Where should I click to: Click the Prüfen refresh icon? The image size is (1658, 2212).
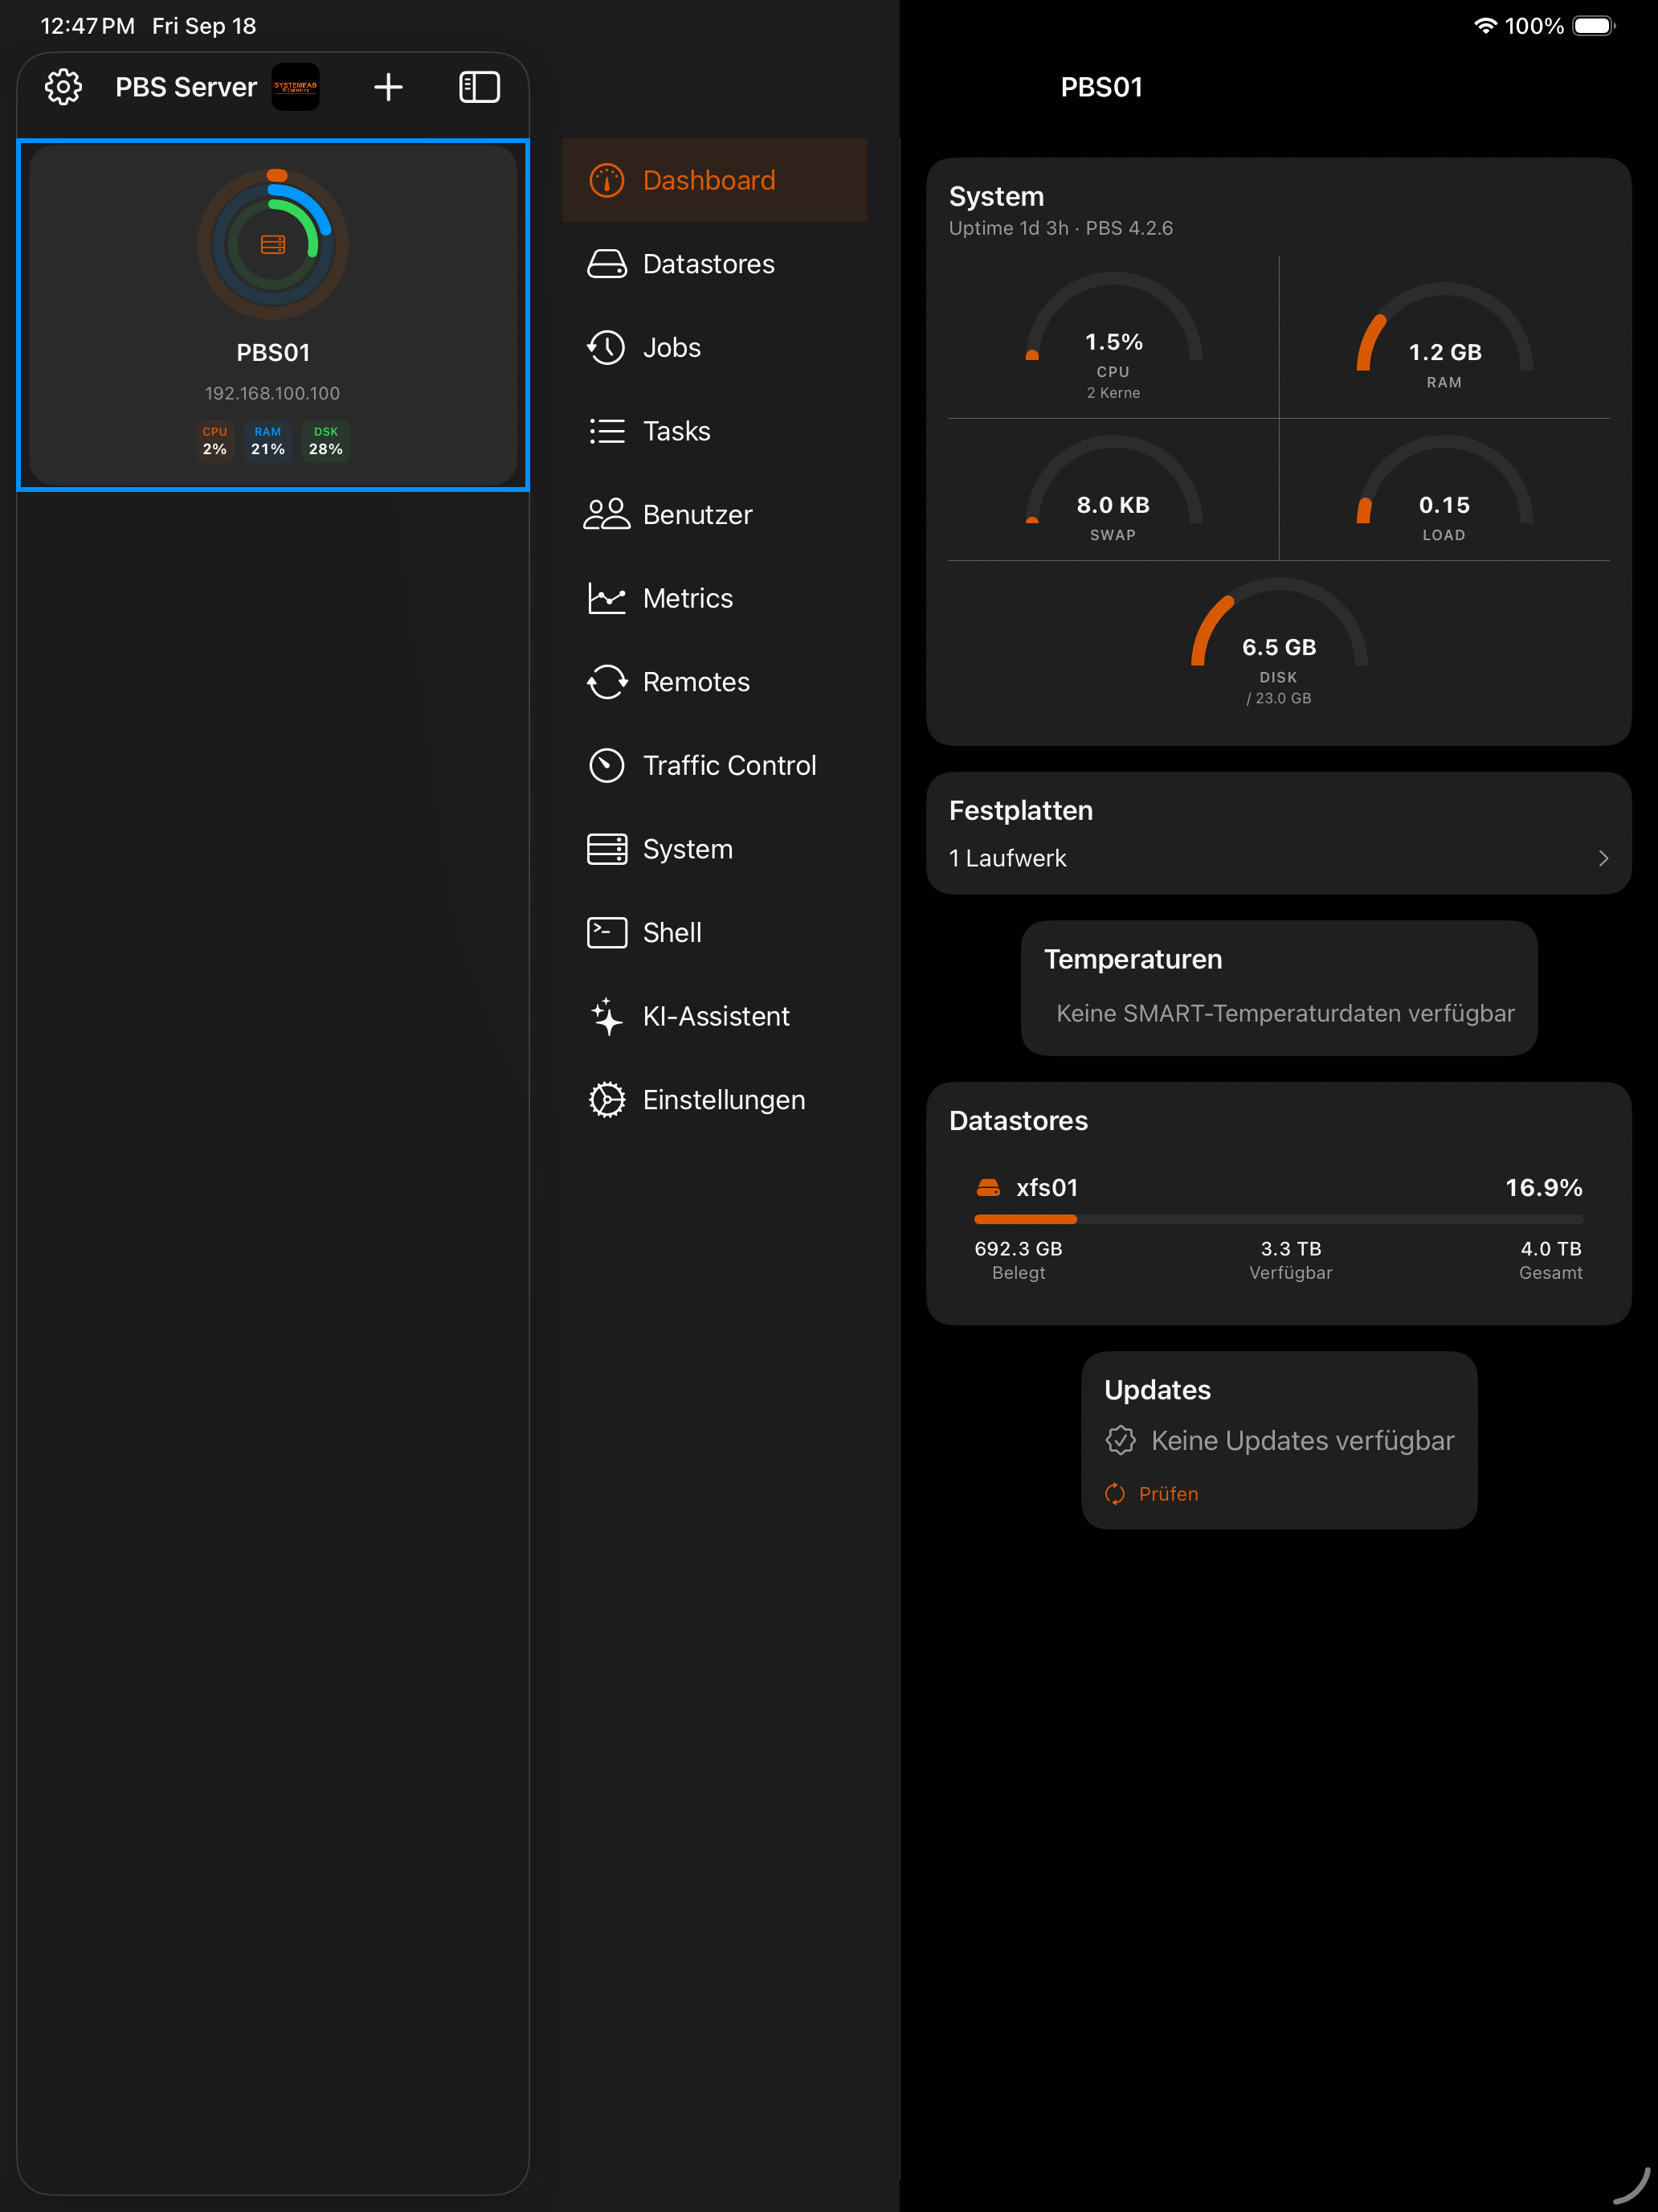(1114, 1493)
